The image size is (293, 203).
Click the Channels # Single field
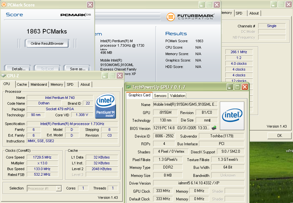point(272,26)
